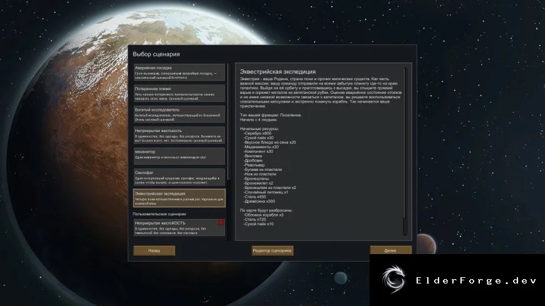The height and width of the screenshot is (306, 545).
Task: Click the '-Бронежилет x2' item line
Action: click(258, 183)
